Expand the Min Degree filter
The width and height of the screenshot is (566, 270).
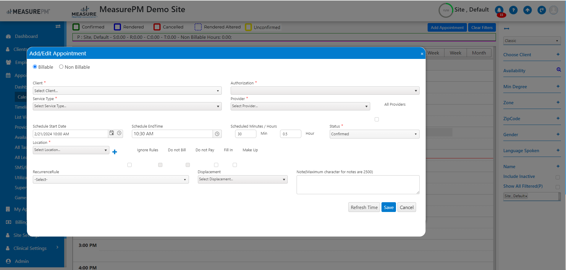pos(558,86)
